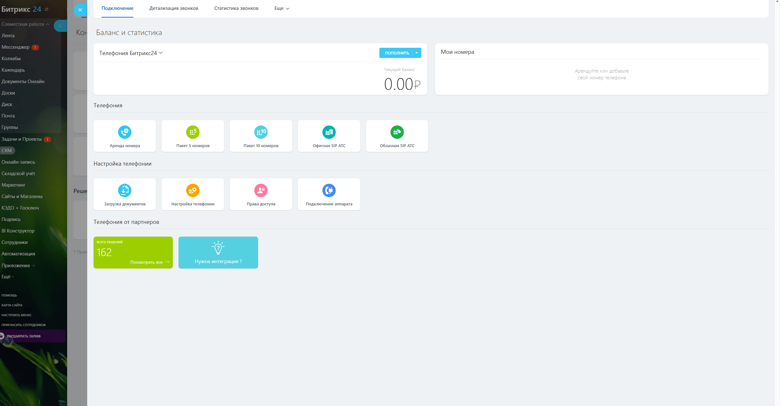Open Онлайн-запись in the sidebar

click(18, 162)
